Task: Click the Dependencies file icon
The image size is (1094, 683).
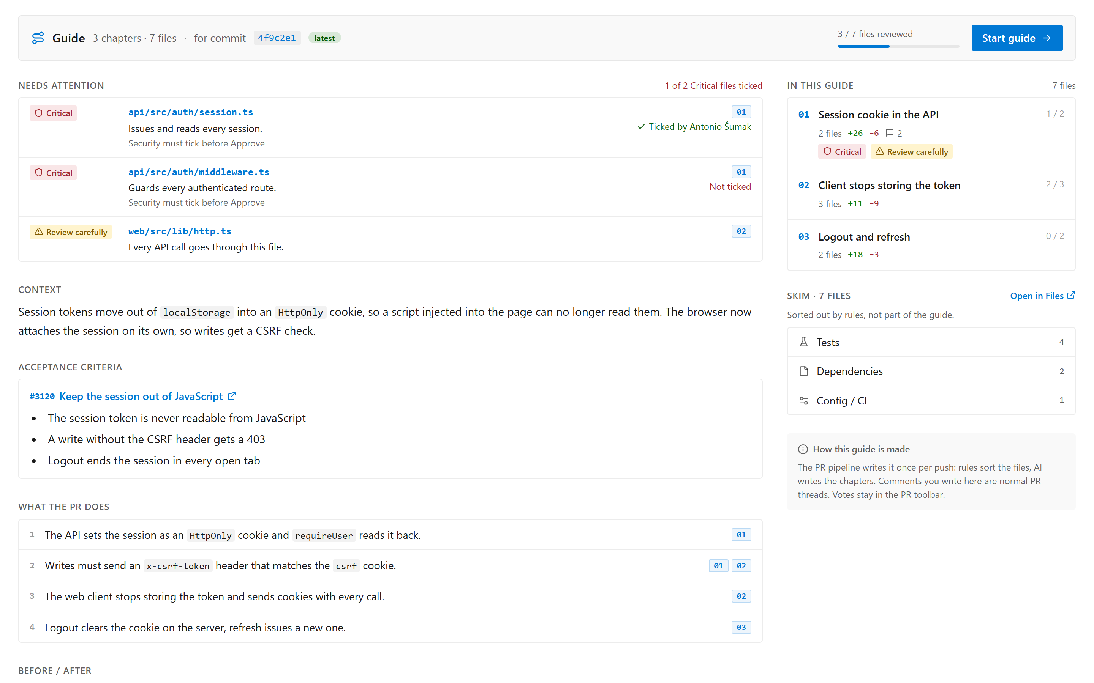Action: click(x=803, y=371)
